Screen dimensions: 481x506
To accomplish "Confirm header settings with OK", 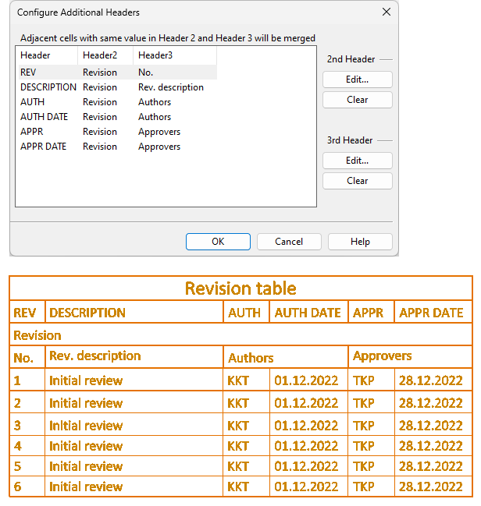I will [x=218, y=242].
